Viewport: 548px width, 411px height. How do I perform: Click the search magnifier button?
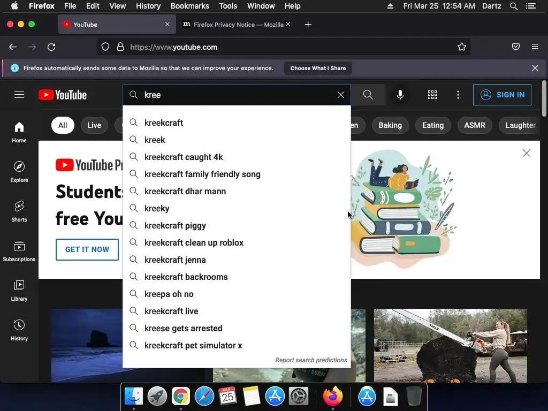[368, 95]
